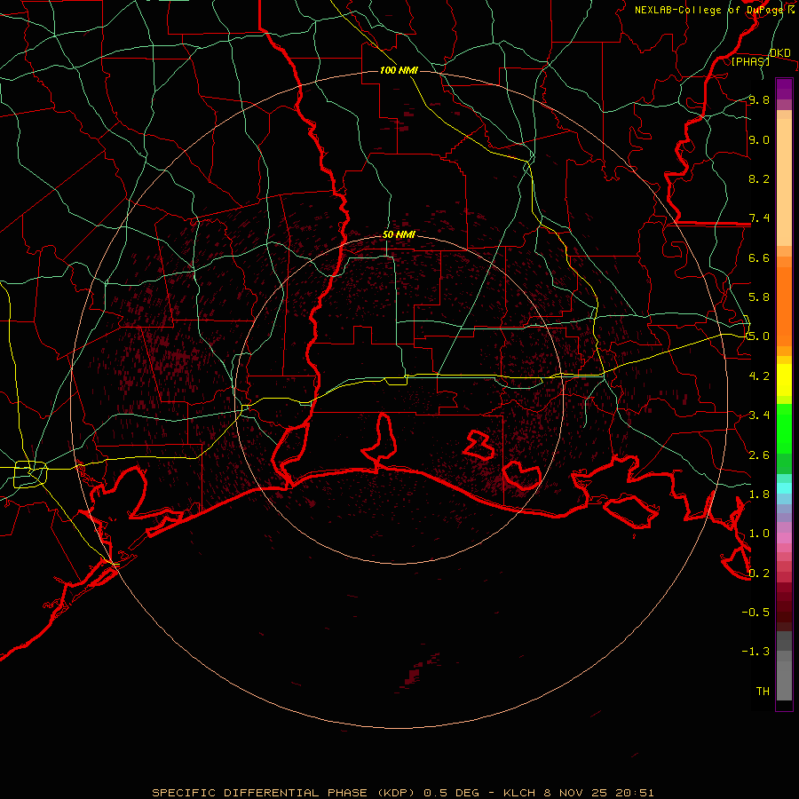
Task: Click the TH threshold label
Action: [x=763, y=692]
